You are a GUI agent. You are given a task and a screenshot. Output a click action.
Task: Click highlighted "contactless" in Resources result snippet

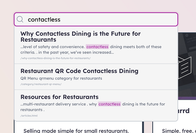(109, 104)
